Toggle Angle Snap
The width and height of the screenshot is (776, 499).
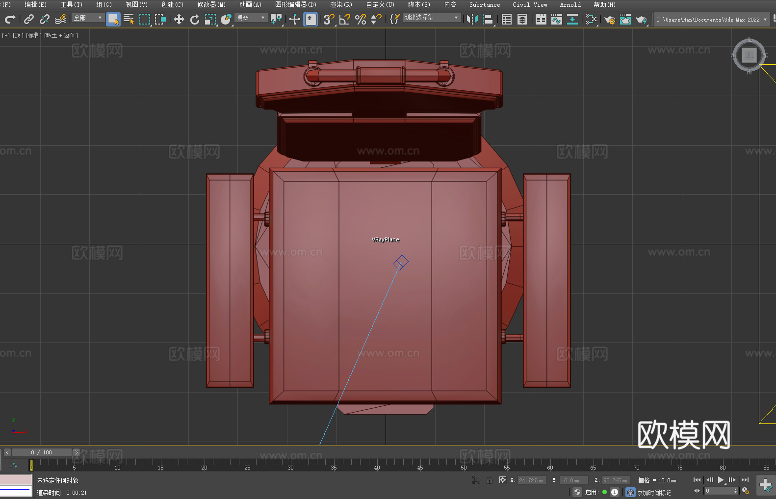[345, 19]
